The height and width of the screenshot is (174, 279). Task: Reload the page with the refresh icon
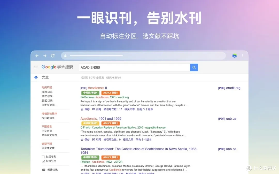[x=53, y=56]
